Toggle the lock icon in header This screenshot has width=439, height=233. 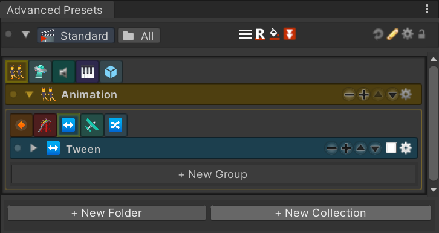tap(421, 34)
